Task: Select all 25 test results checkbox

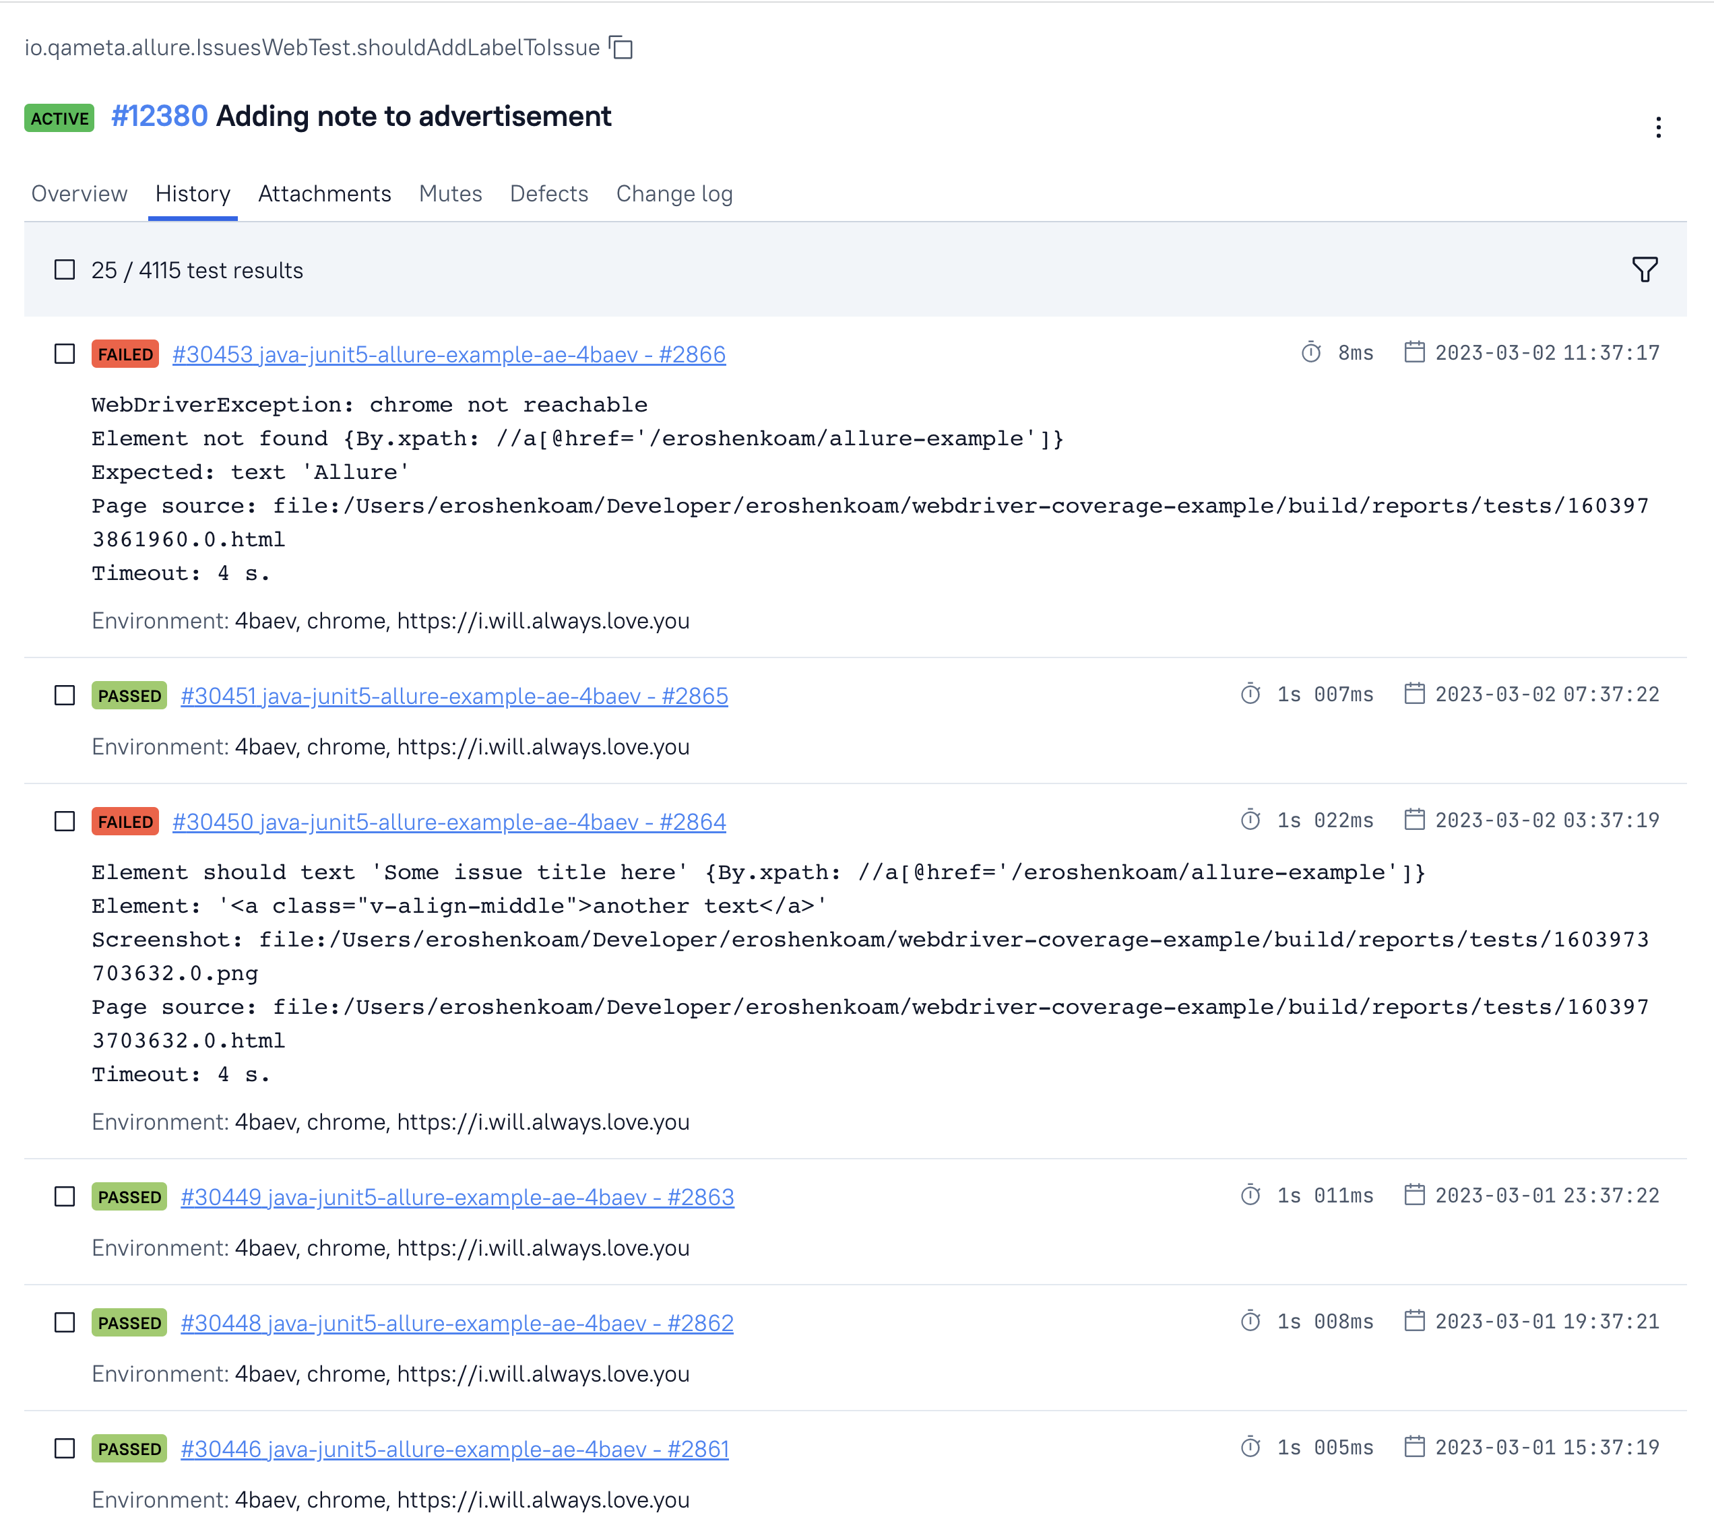Action: tap(65, 270)
